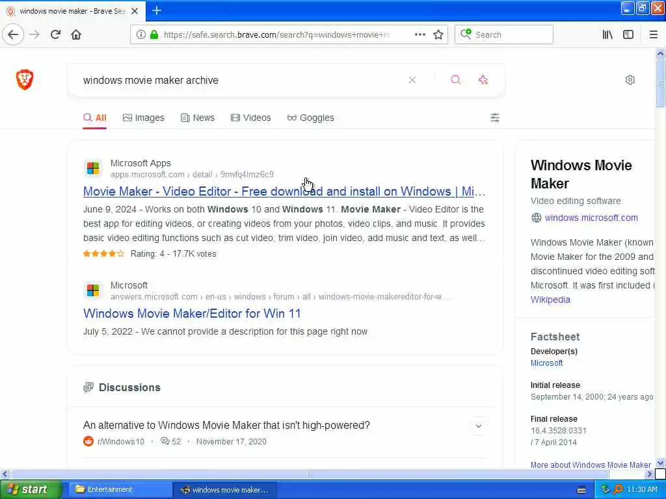Click the star rating of Movie Maker result
The image size is (666, 499).
coord(103,254)
